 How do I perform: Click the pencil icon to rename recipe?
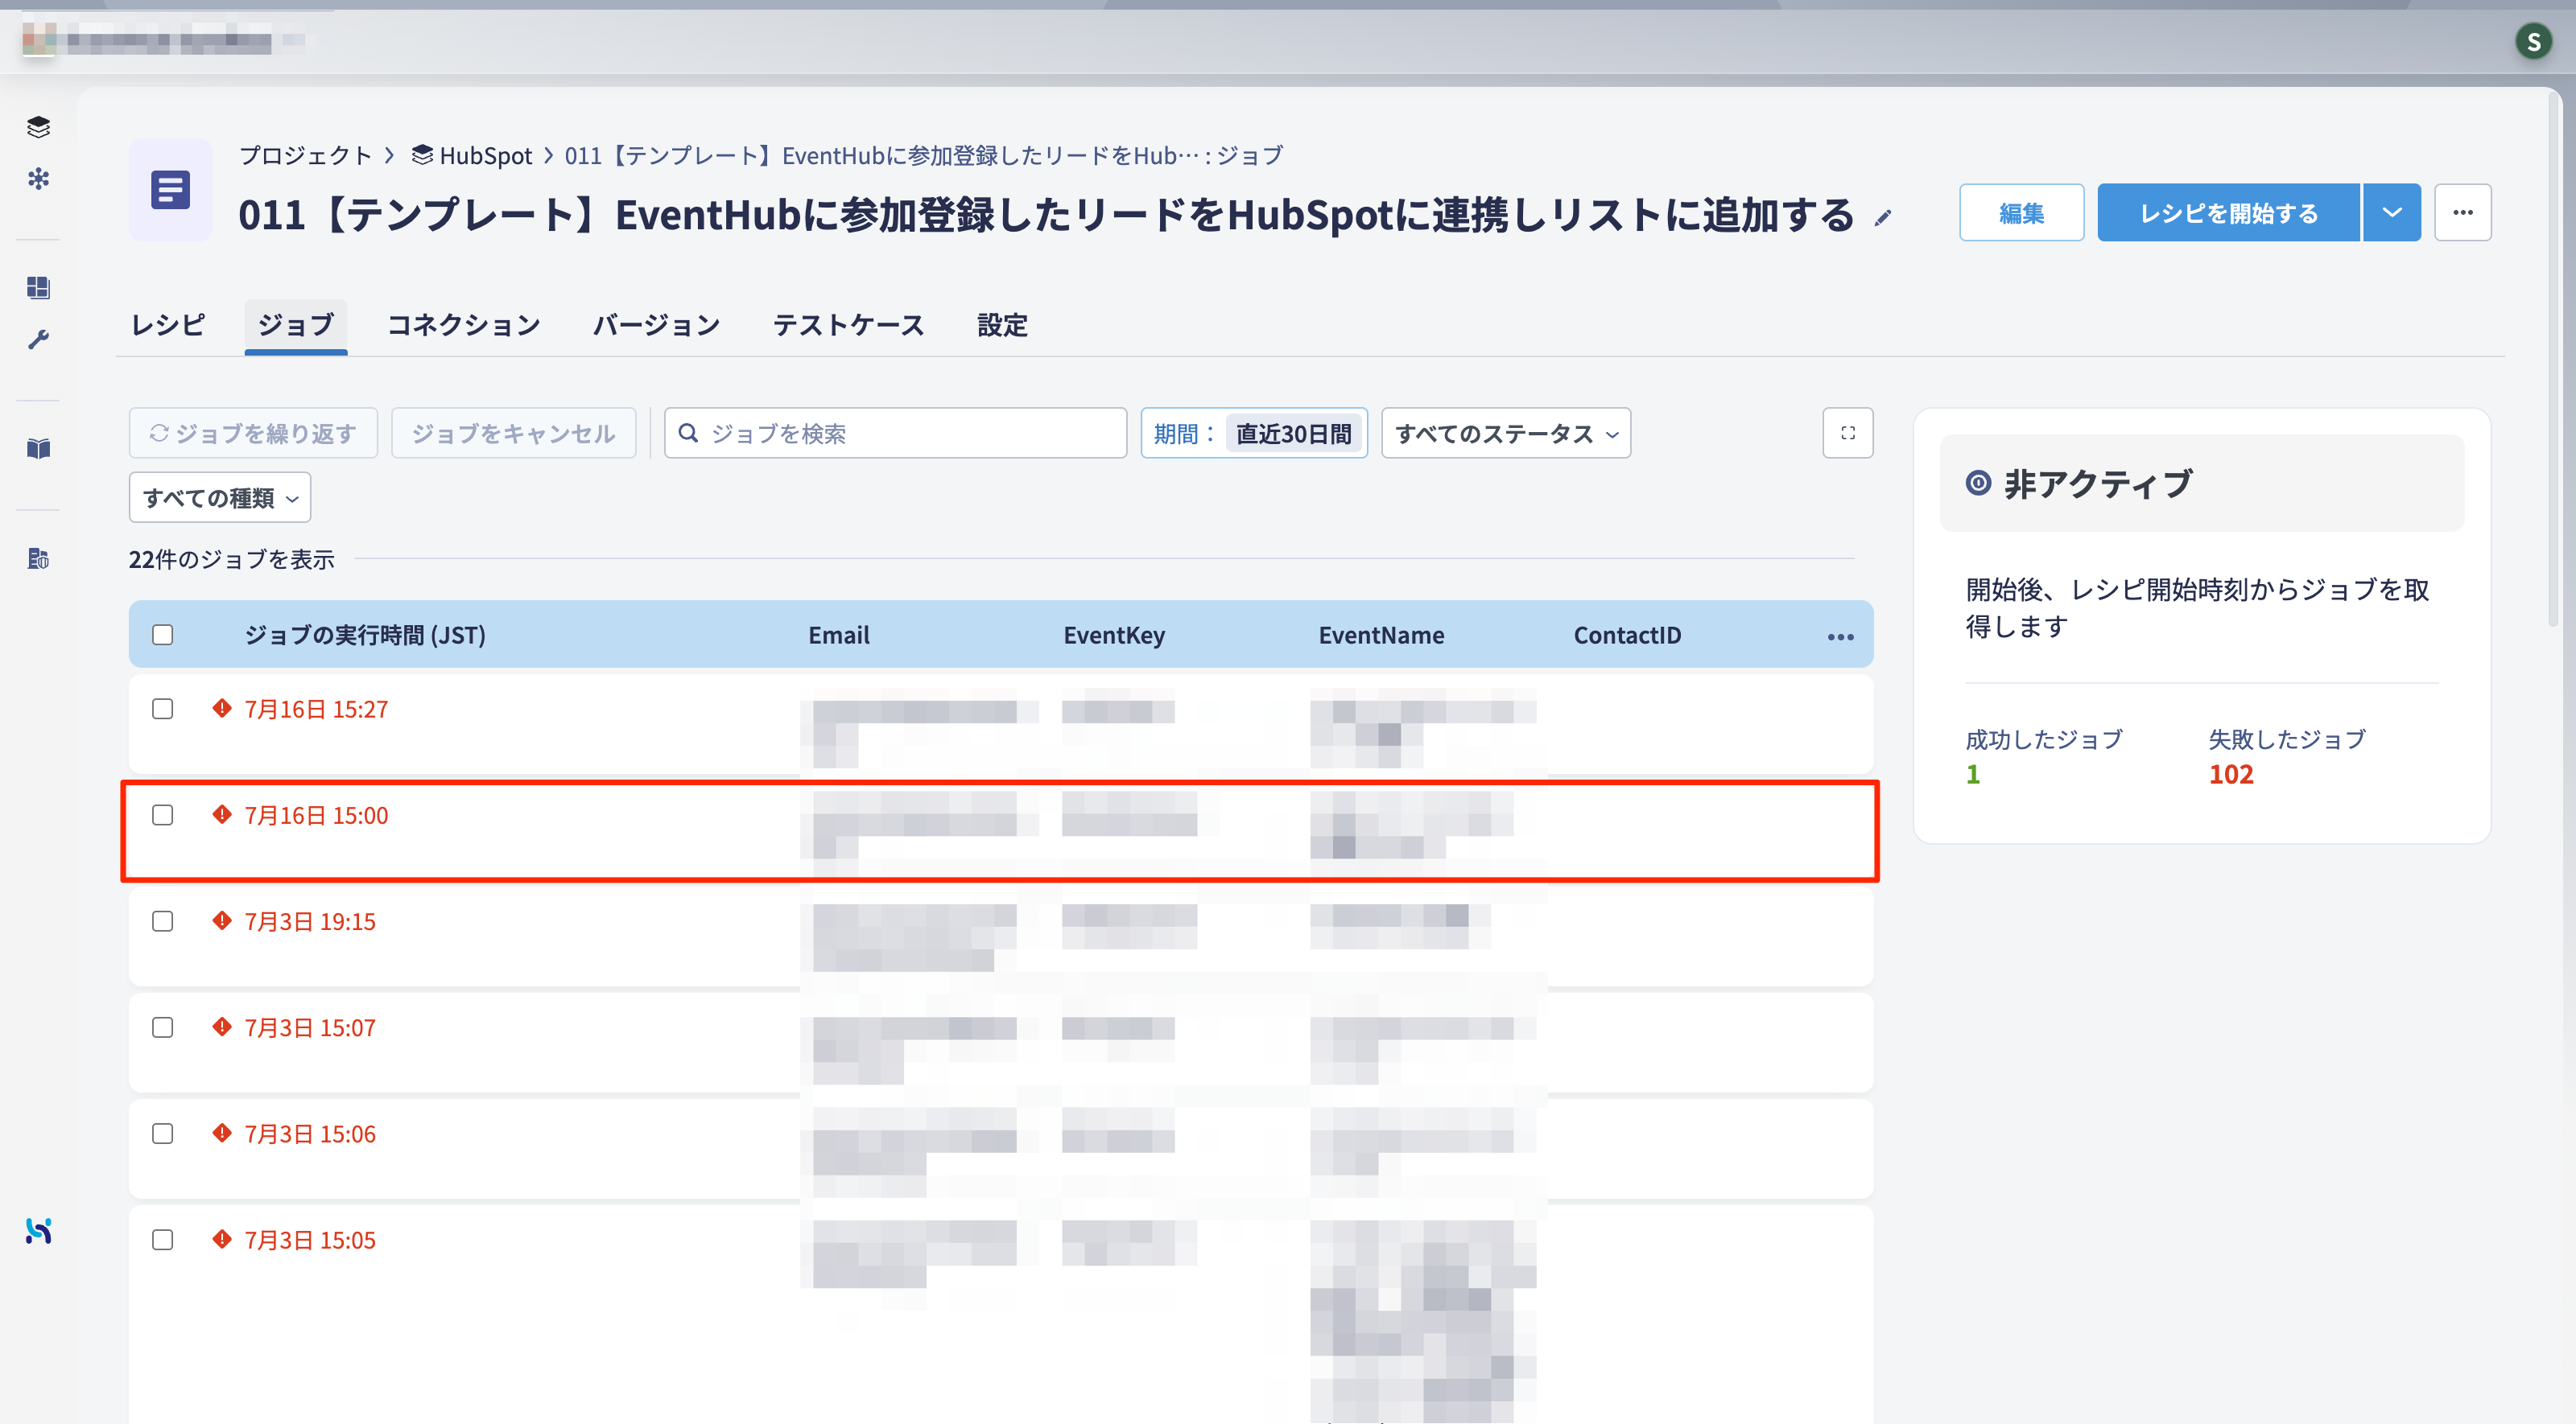(x=1883, y=218)
